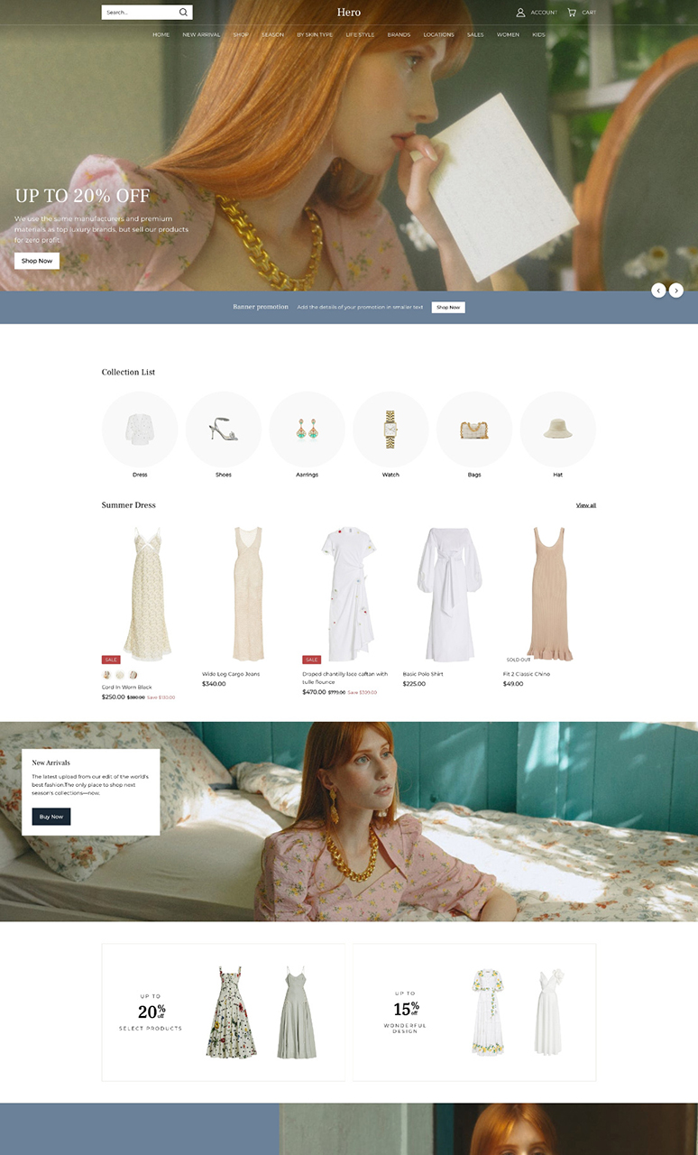Open the Aarrings collection circle
Viewport: 698px width, 1155px height.
307,430
